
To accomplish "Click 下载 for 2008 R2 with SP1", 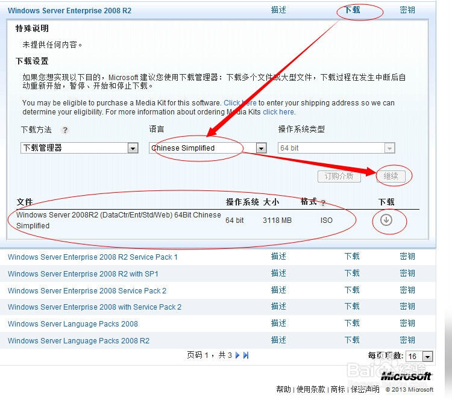I will [352, 273].
